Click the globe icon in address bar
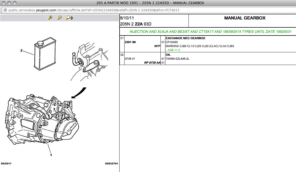This screenshot has height=172, width=296. (x=5, y=10)
